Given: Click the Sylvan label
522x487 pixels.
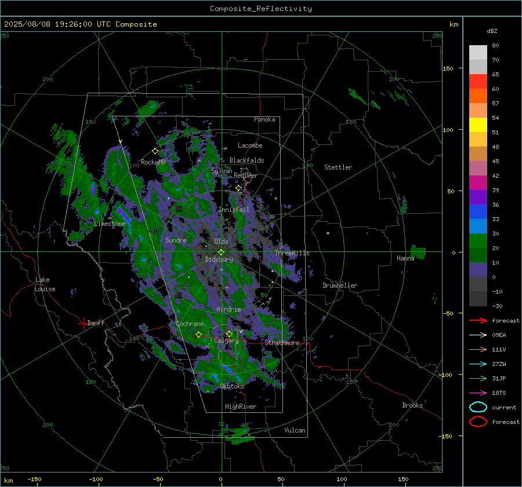Looking at the screenshot, I should (x=222, y=171).
